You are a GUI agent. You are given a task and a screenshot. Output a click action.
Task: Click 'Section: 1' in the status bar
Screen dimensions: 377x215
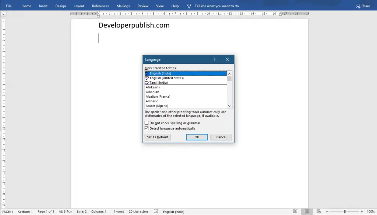tap(25, 212)
